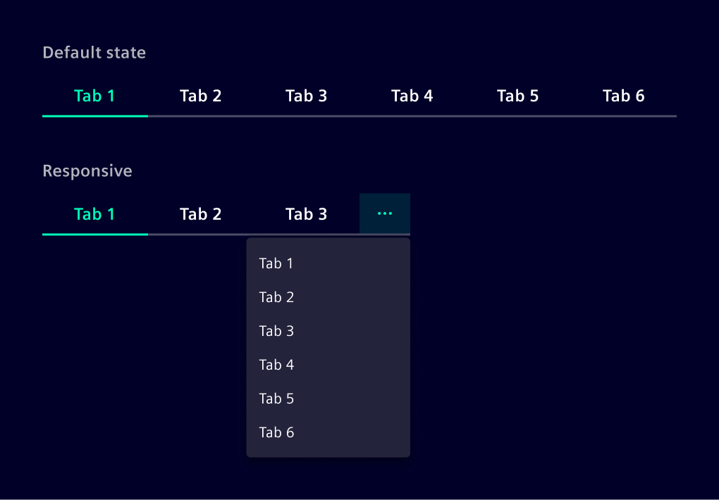
Task: Click the ellipsis overflow icon in responsive tab bar
Action: tap(385, 213)
